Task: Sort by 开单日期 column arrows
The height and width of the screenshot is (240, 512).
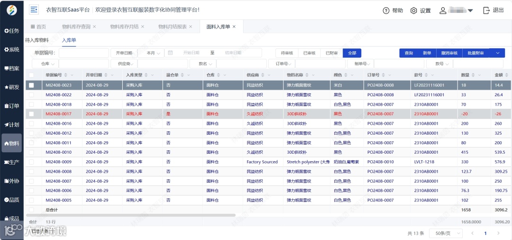Action: click(106, 75)
